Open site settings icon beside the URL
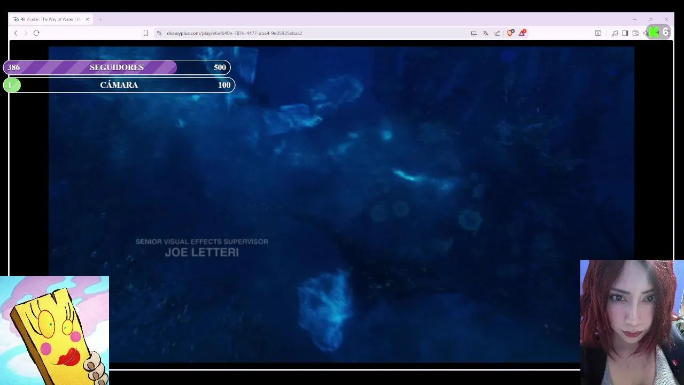684x385 pixels. click(159, 33)
